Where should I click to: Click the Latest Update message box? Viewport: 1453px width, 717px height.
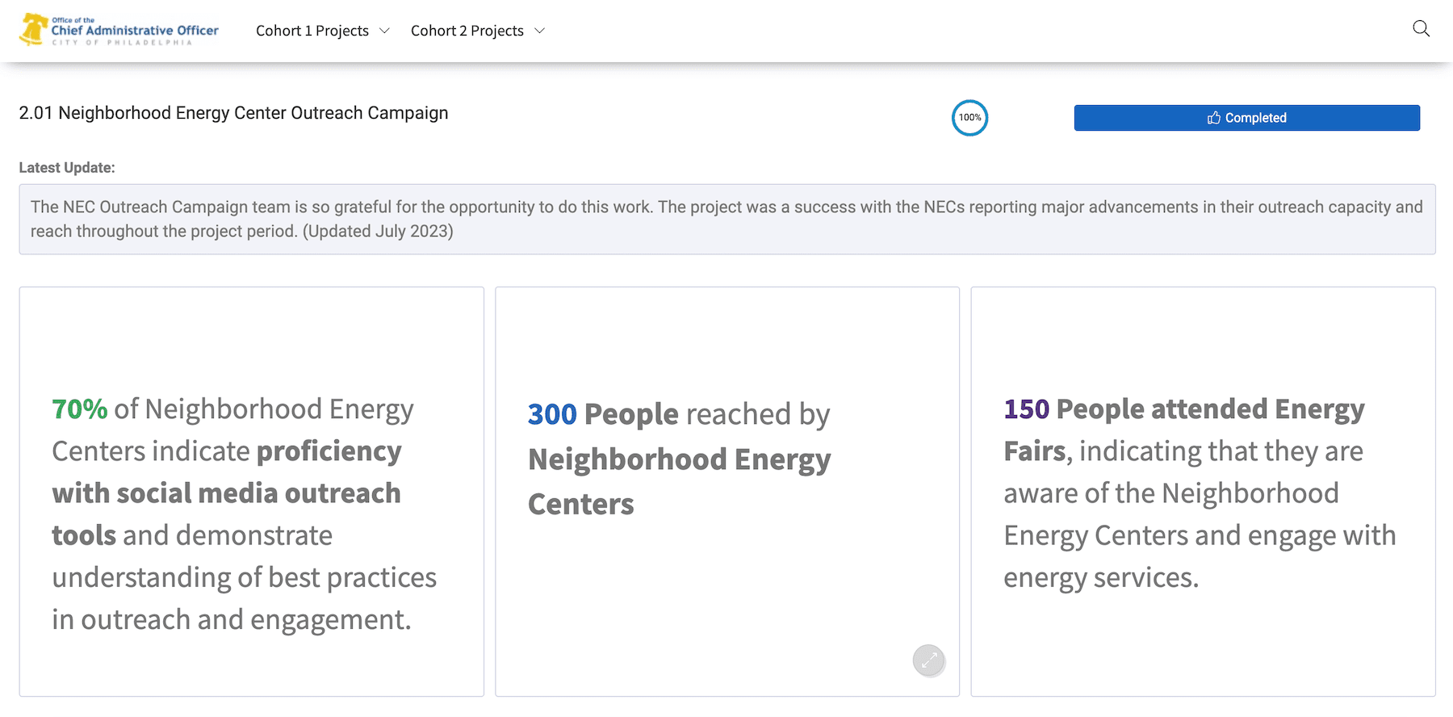726,219
